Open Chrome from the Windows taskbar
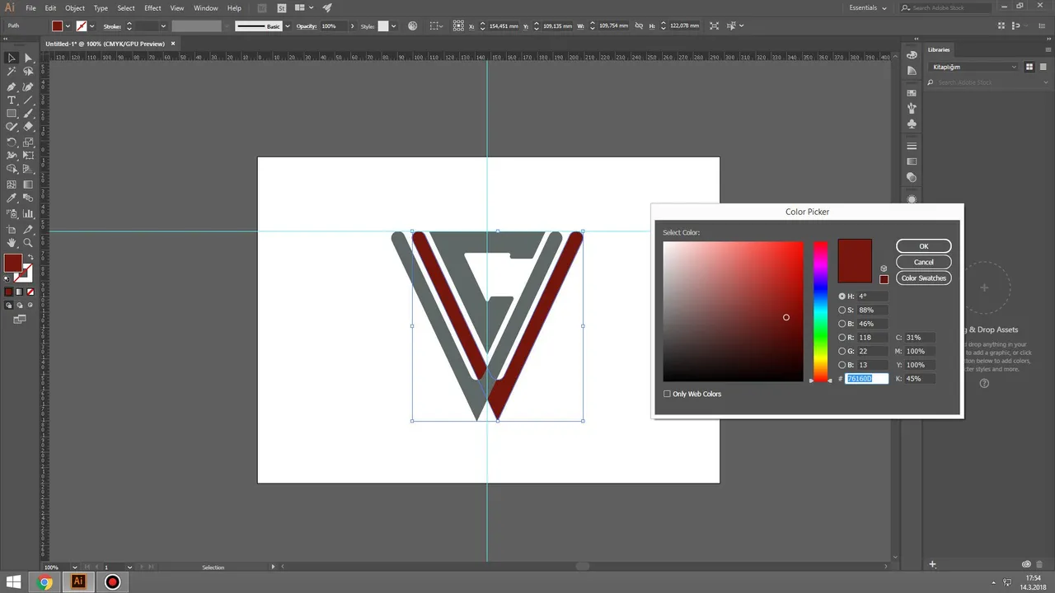The width and height of the screenshot is (1055, 593). coord(45,582)
